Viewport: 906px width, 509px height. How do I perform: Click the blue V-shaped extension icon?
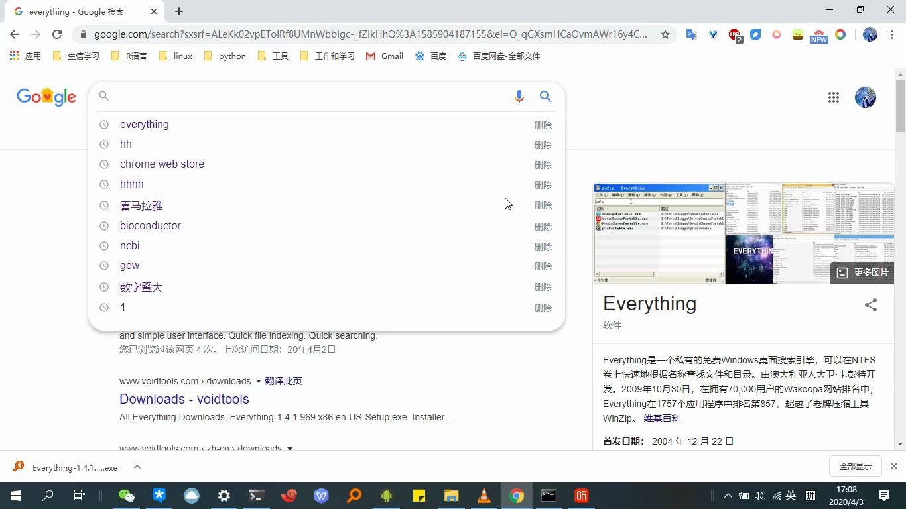[x=713, y=34]
